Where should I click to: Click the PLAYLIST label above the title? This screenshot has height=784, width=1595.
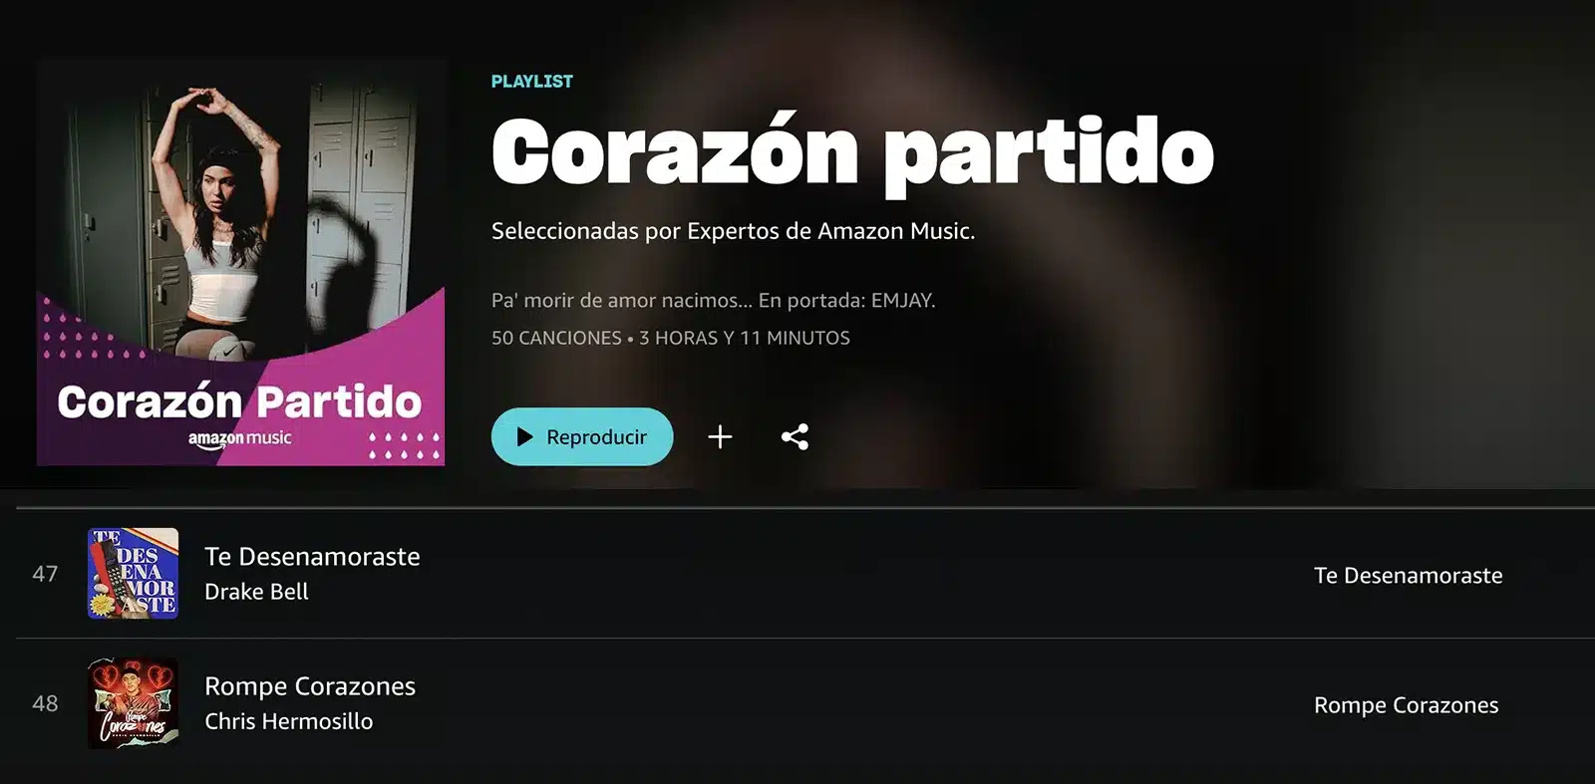[x=532, y=82]
